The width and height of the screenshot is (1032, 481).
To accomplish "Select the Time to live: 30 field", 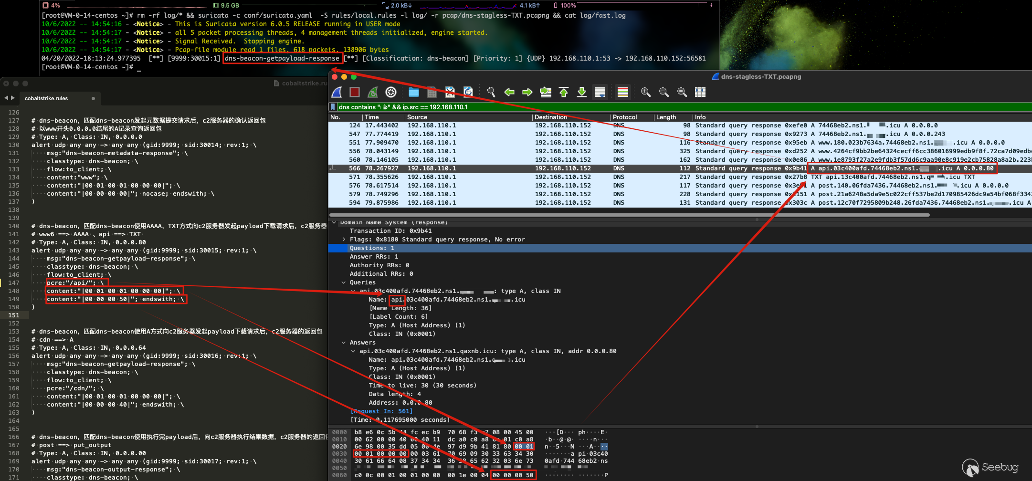I will pyautogui.click(x=422, y=386).
